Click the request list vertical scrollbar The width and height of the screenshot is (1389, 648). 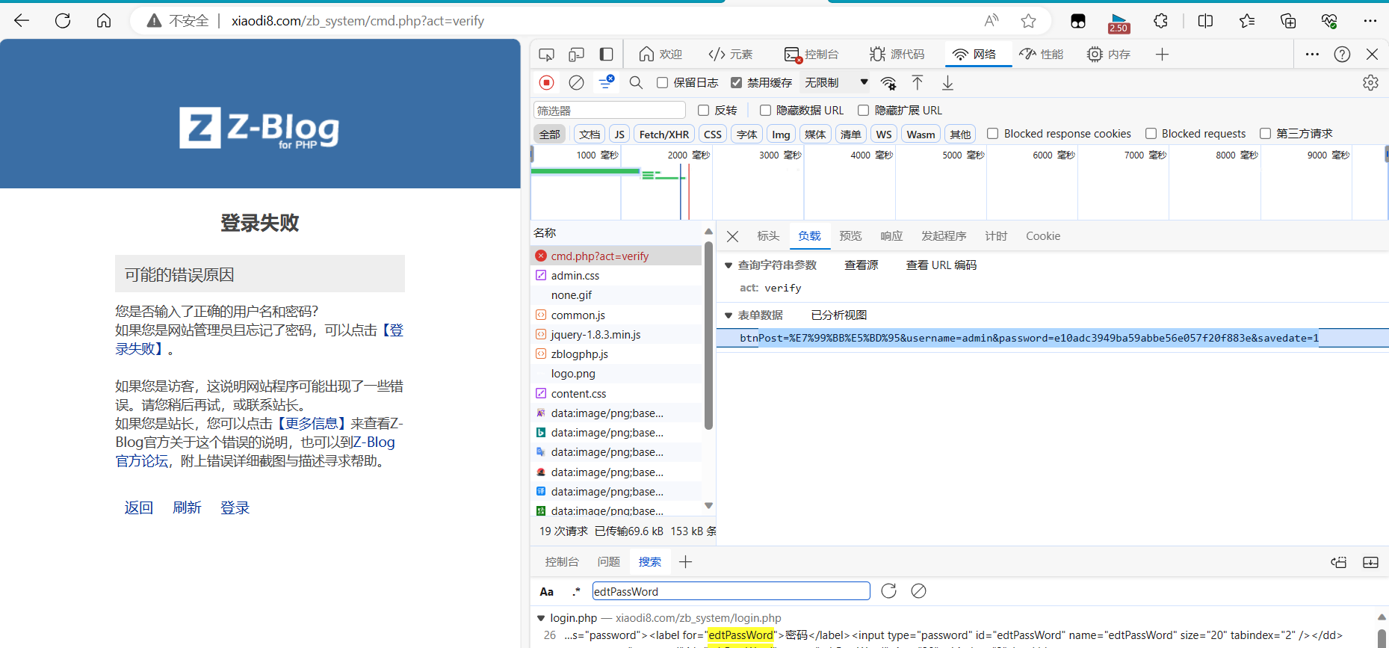708,336
